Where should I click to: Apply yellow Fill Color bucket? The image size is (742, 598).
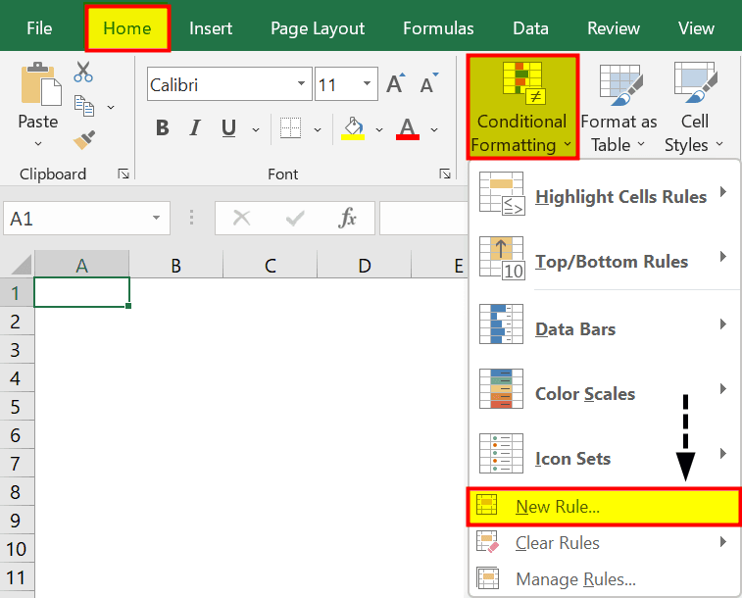pos(353,128)
